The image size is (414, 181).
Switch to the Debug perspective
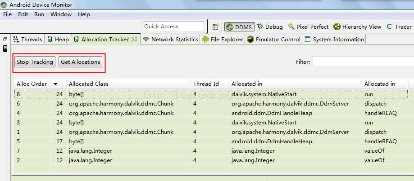pos(270,26)
